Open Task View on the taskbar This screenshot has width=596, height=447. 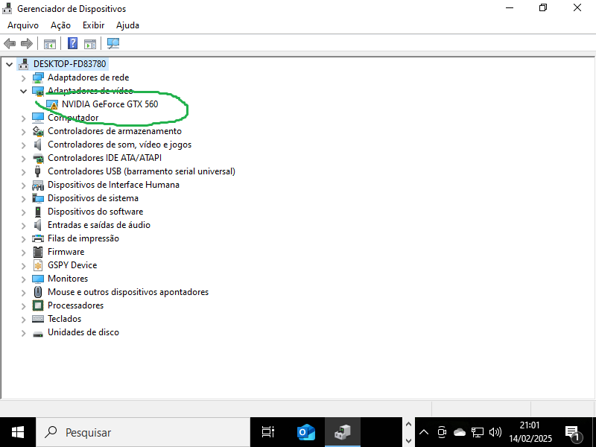(268, 432)
